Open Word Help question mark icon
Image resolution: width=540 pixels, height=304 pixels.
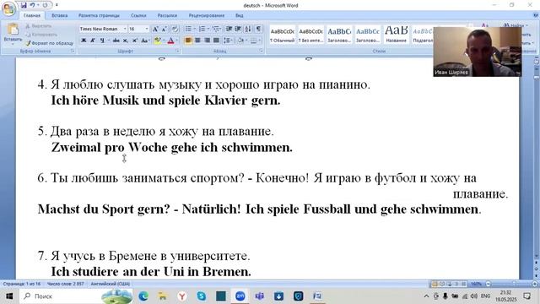[x=536, y=15]
